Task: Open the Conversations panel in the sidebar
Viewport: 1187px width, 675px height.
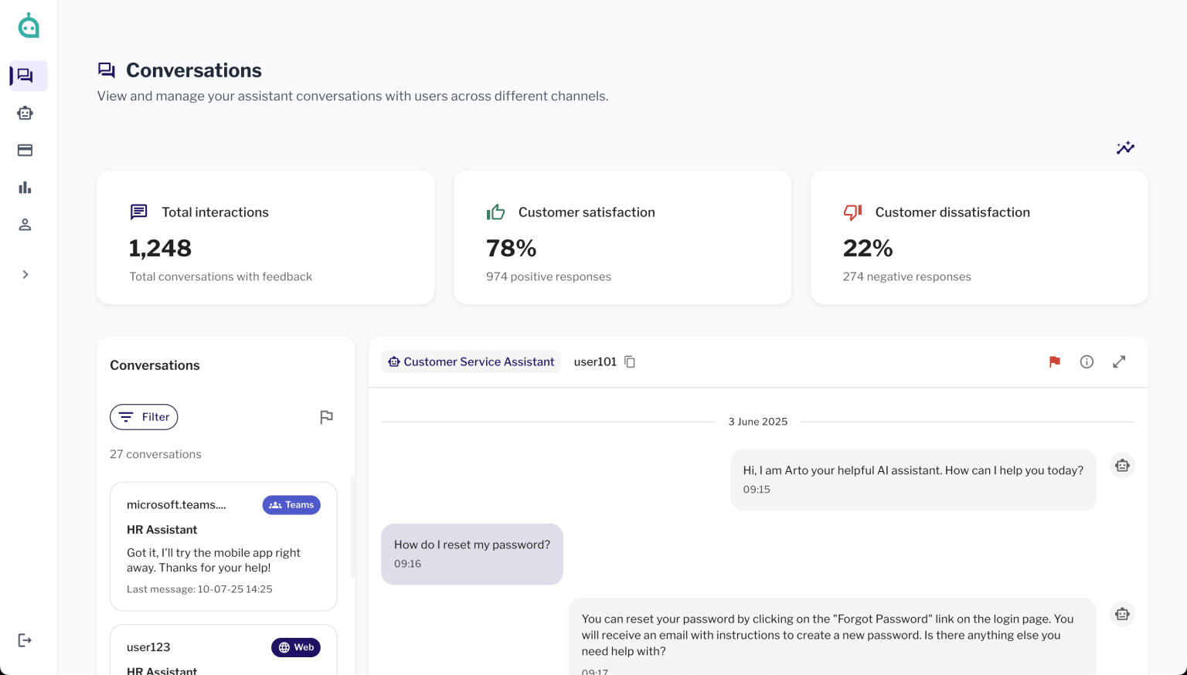Action: (x=26, y=76)
